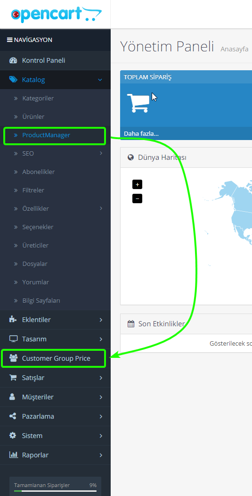The image size is (252, 496).
Task: Open the Filtreler submenu item
Action: click(55, 190)
